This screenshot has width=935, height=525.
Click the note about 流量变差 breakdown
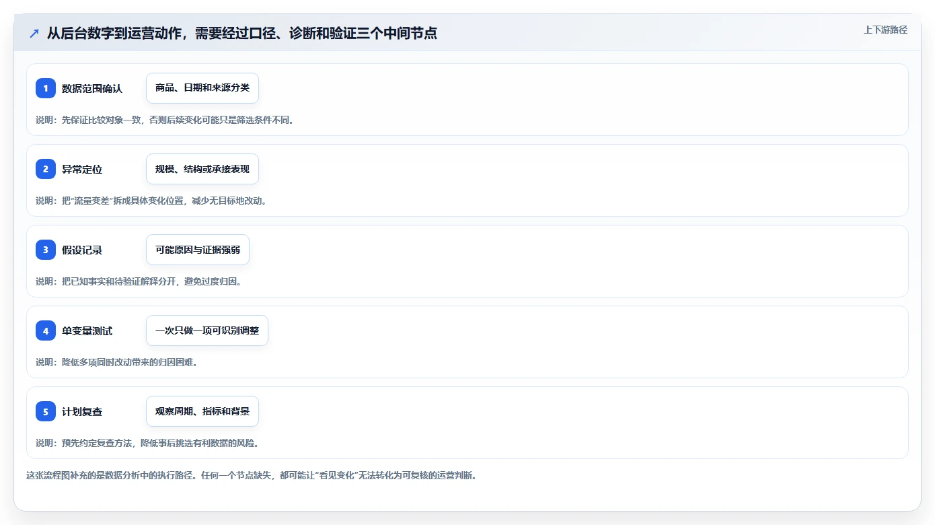(151, 201)
